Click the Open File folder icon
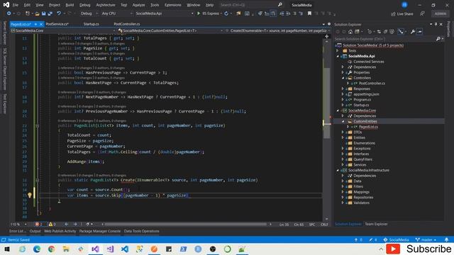The image size is (454, 255). tap(37, 13)
